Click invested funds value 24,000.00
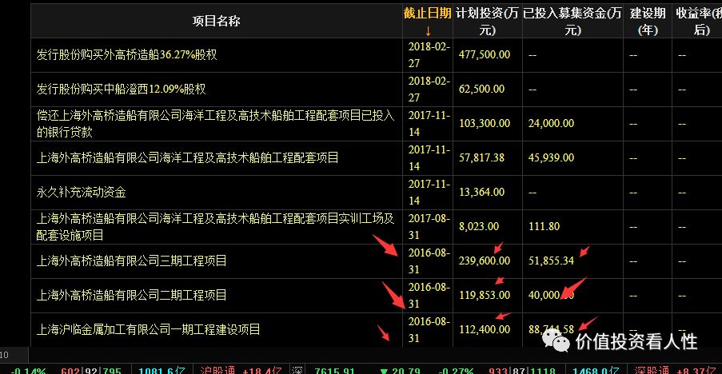Screen dimensions: 722x374 click(551, 124)
